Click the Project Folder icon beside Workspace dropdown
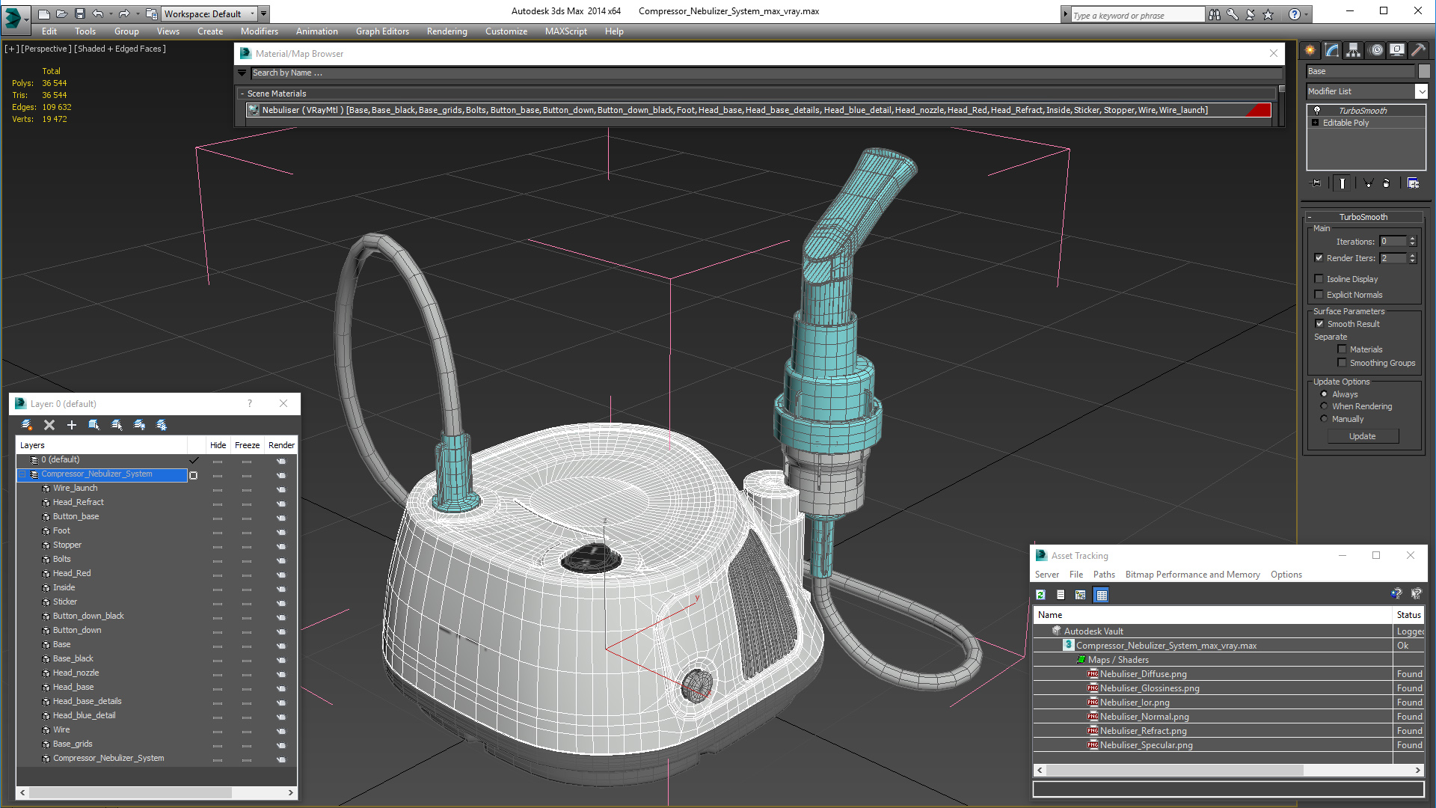 click(152, 13)
